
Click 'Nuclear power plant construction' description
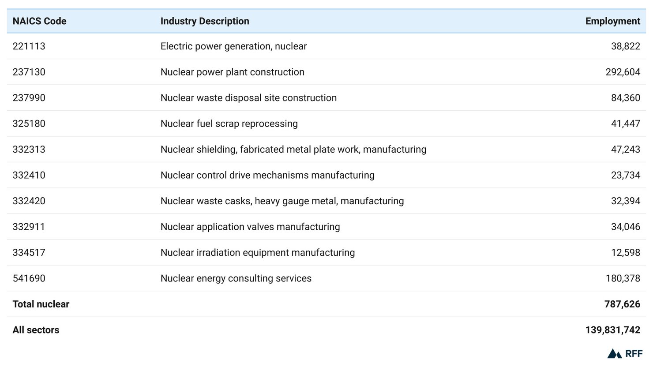click(x=232, y=72)
